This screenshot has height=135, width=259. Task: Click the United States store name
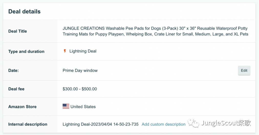click(x=83, y=107)
